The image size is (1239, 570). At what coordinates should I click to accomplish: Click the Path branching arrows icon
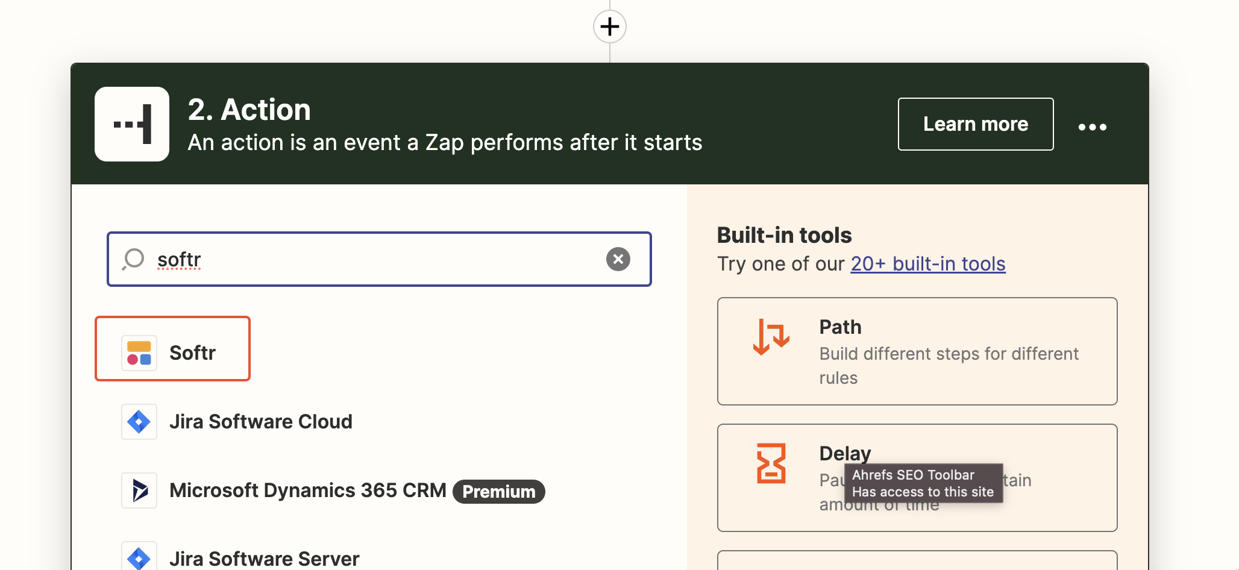(771, 336)
